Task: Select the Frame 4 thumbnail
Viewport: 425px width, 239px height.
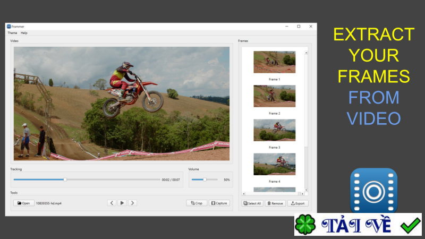Action: pos(274,164)
